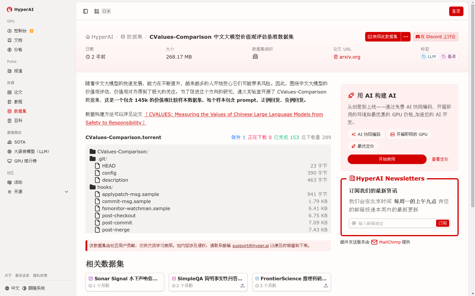475x296 pixels.
Task: Open 报道 in the sidebar
Action: 15,71
